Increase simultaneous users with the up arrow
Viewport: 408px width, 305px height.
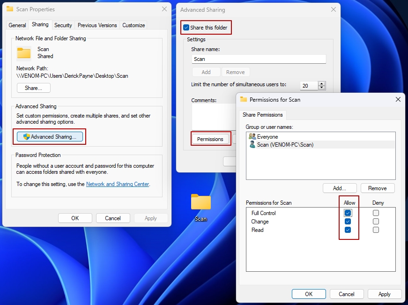(x=322, y=83)
